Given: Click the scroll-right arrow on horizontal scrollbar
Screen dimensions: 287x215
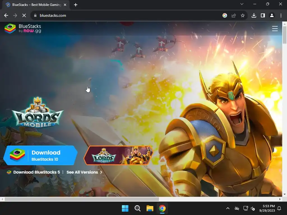Looking at the screenshot, I should 280,199.
